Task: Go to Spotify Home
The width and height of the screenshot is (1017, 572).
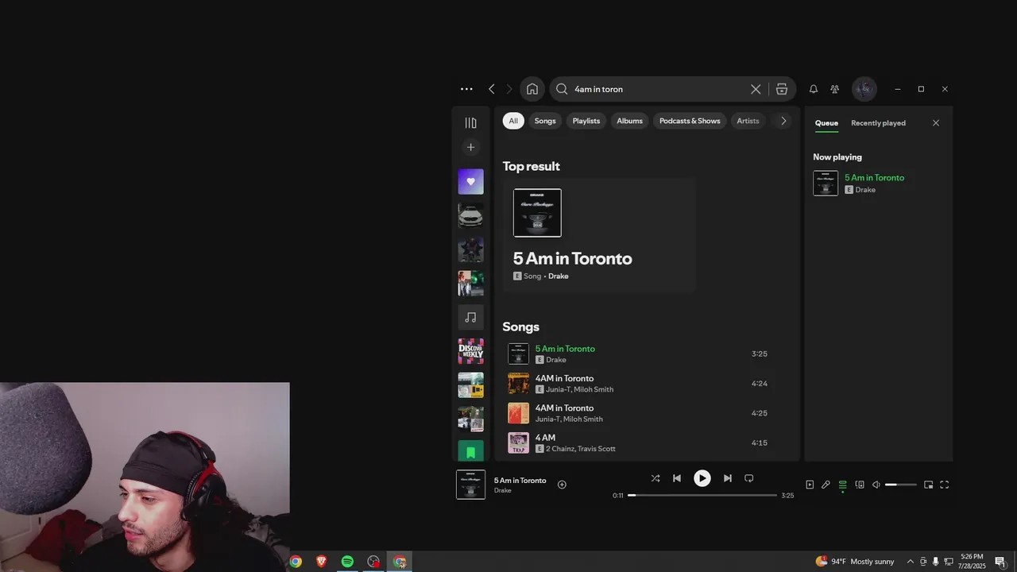Action: [x=532, y=89]
